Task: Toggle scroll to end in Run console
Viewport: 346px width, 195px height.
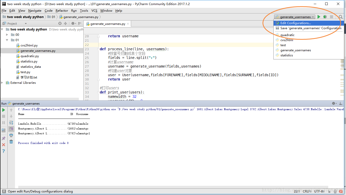Action: pyautogui.click(x=11, y=129)
